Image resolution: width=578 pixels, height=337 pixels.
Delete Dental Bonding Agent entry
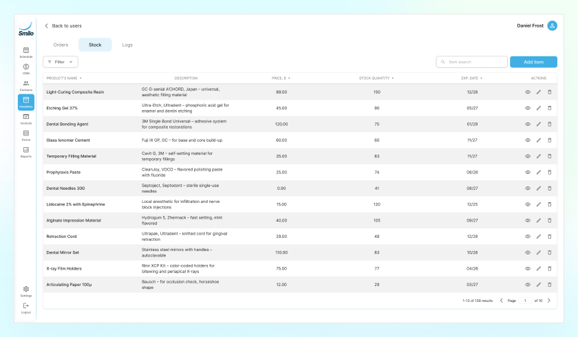click(550, 124)
